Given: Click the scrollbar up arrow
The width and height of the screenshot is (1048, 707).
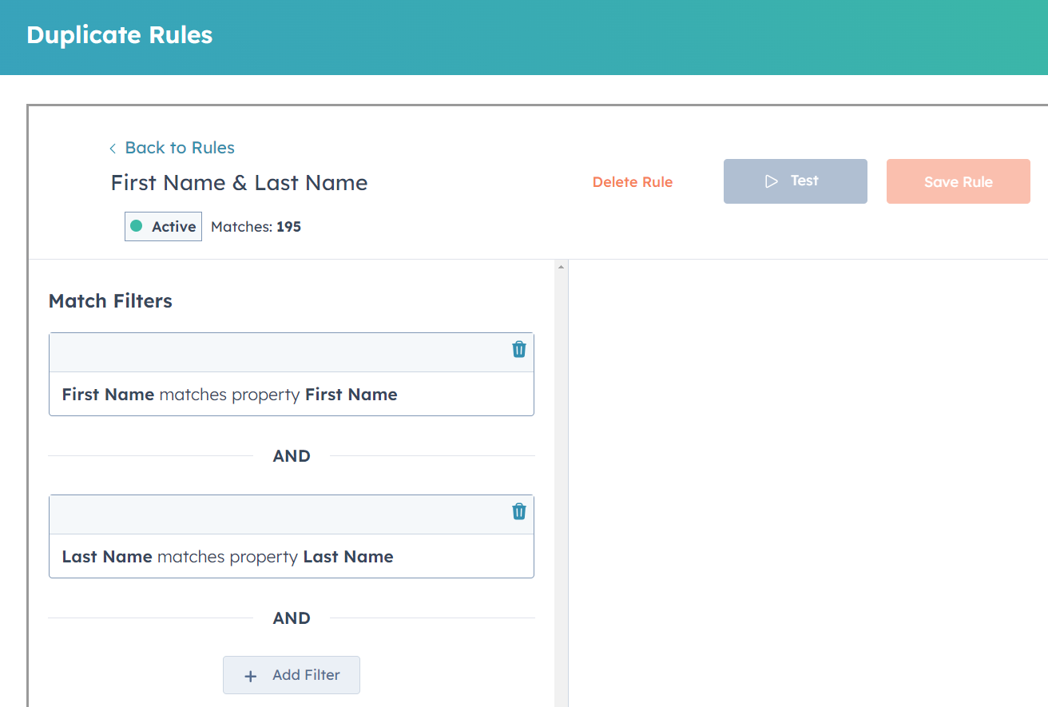Looking at the screenshot, I should 561,267.
